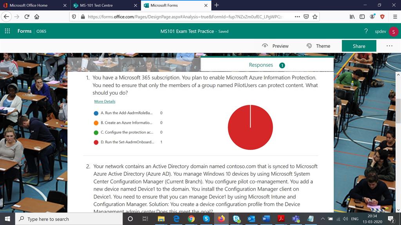Click option C Configure the protection ac label
Screen dimensions: 401x225
pos(127,132)
